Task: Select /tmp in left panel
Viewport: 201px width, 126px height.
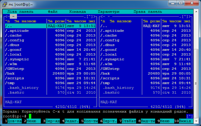Action: [x=50, y=83]
